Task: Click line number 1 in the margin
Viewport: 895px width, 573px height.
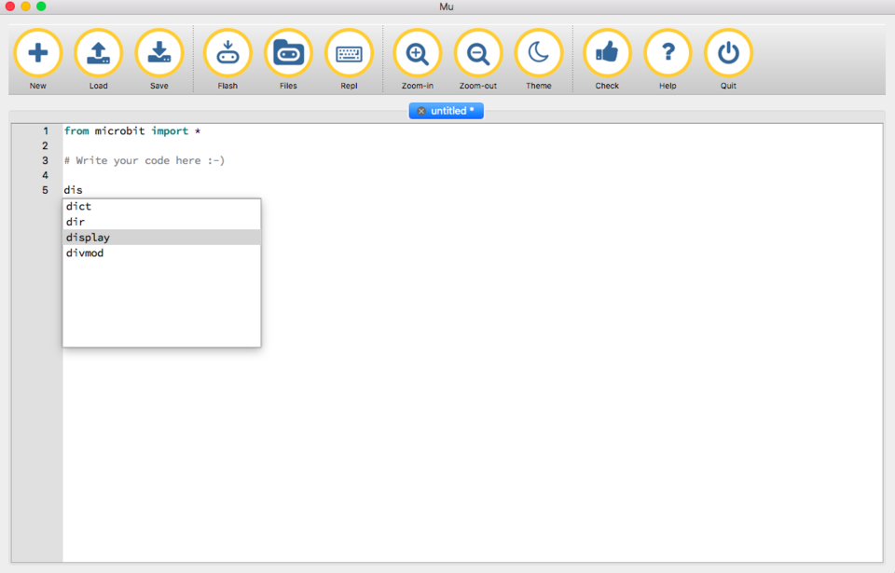Action: pos(46,130)
